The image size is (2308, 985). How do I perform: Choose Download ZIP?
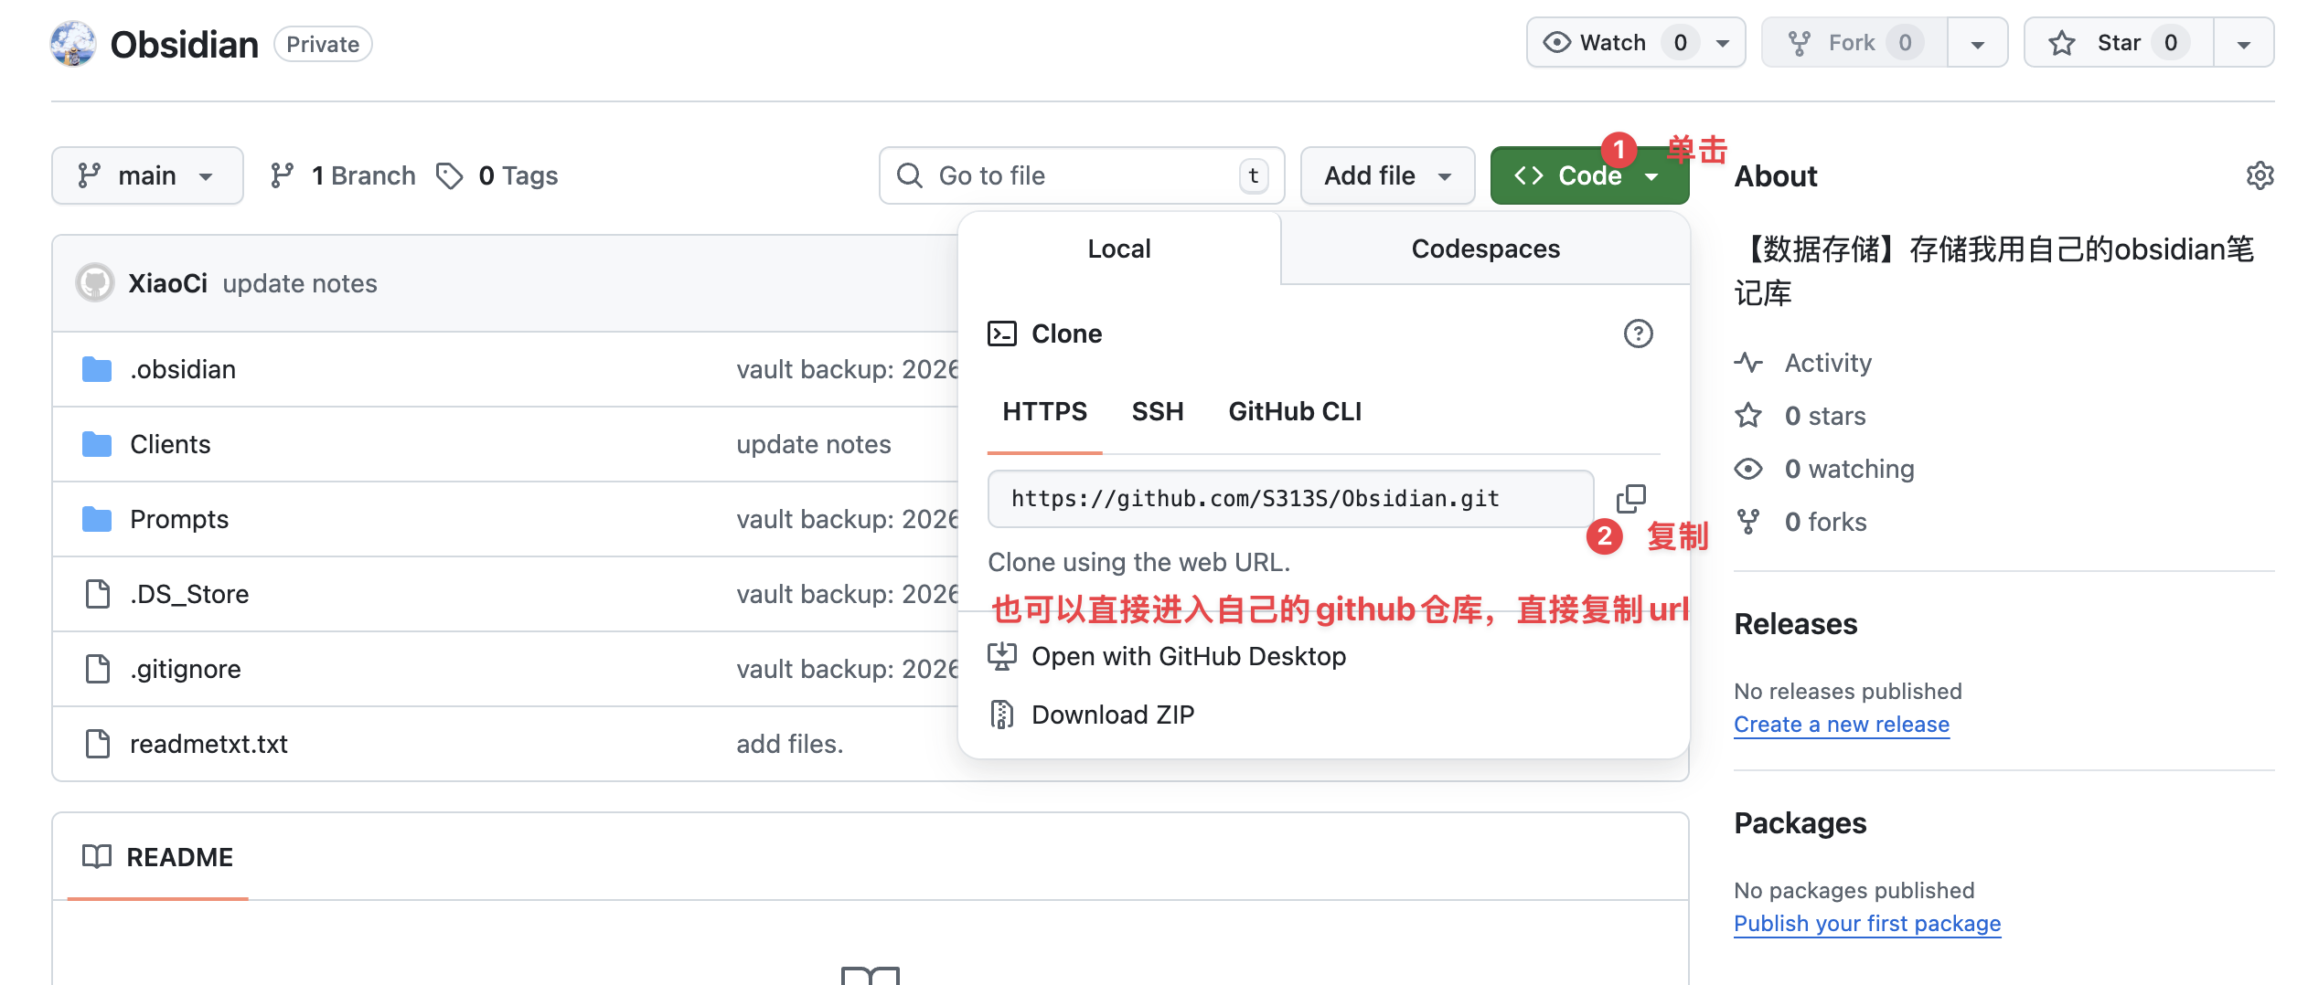tap(1113, 715)
